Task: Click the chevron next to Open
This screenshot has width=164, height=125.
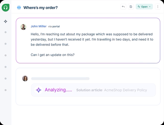Action: [x=150, y=7]
